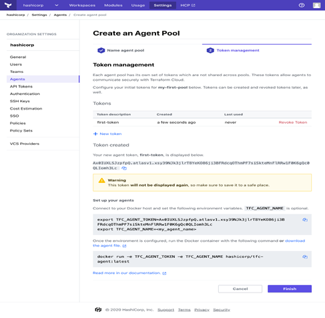Image resolution: width=325 pixels, height=318 pixels.
Task: Open API Tokens settings
Action: [x=21, y=86]
